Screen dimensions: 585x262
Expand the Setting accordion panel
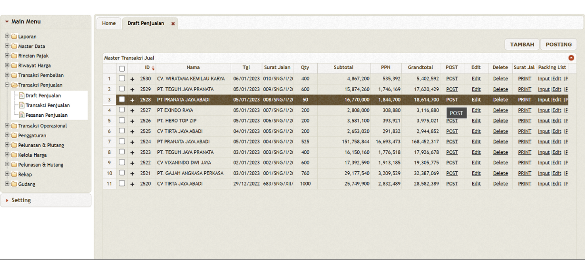click(x=21, y=200)
